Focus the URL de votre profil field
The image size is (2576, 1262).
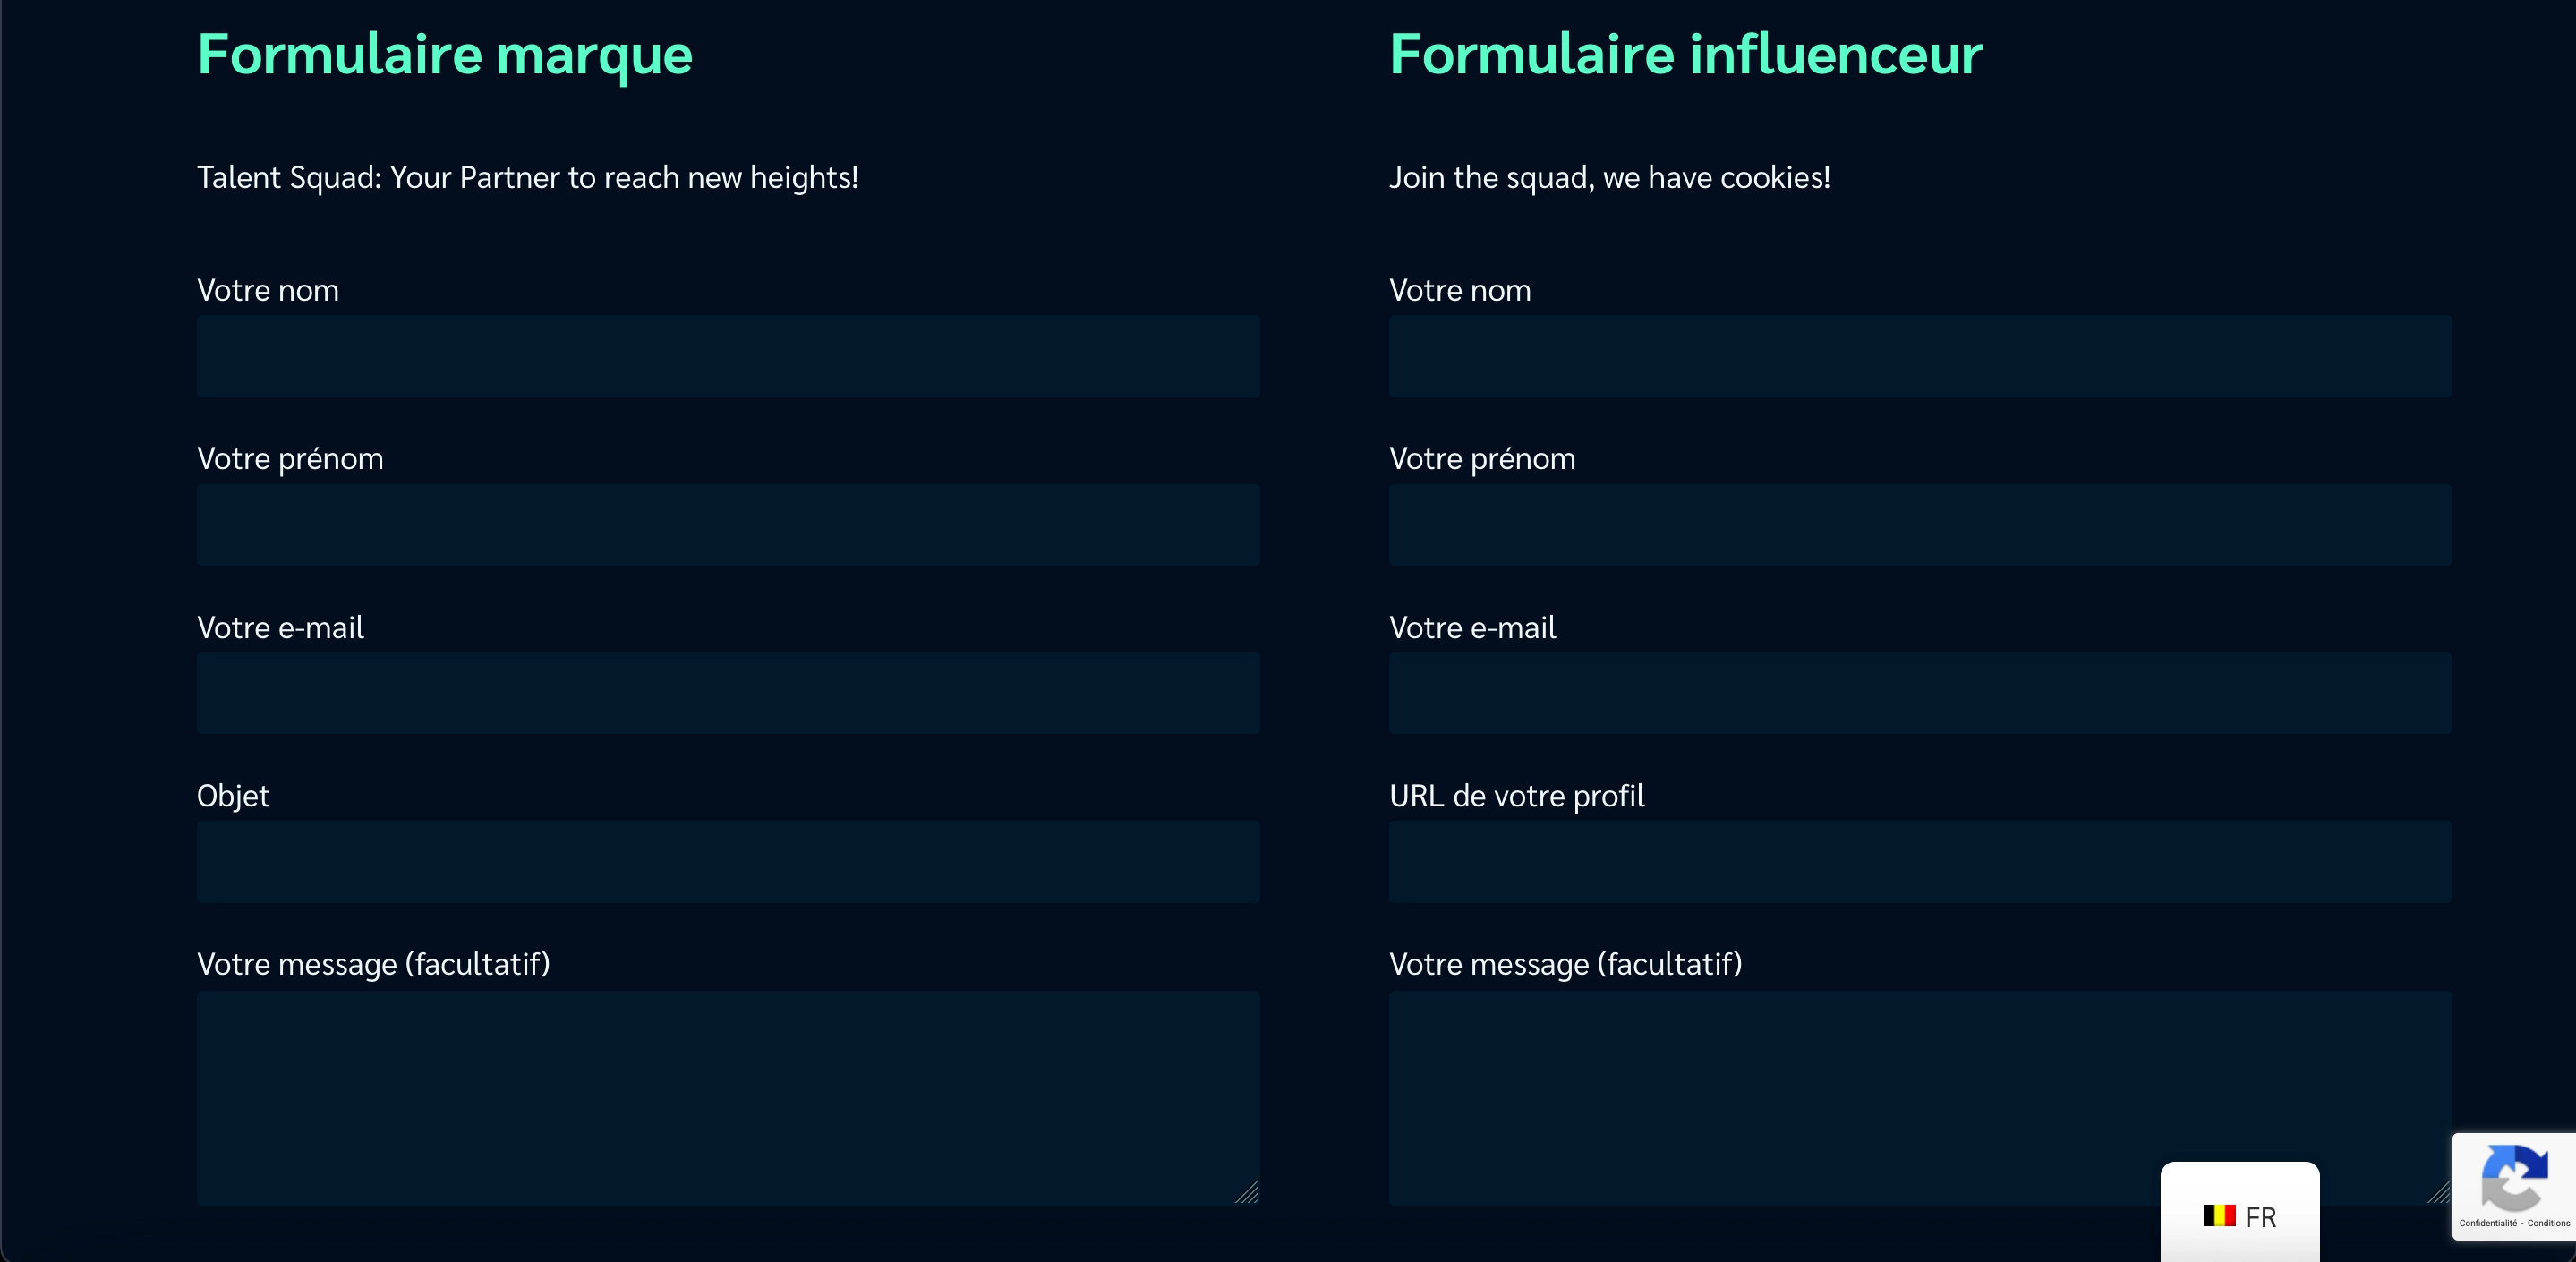(1919, 862)
